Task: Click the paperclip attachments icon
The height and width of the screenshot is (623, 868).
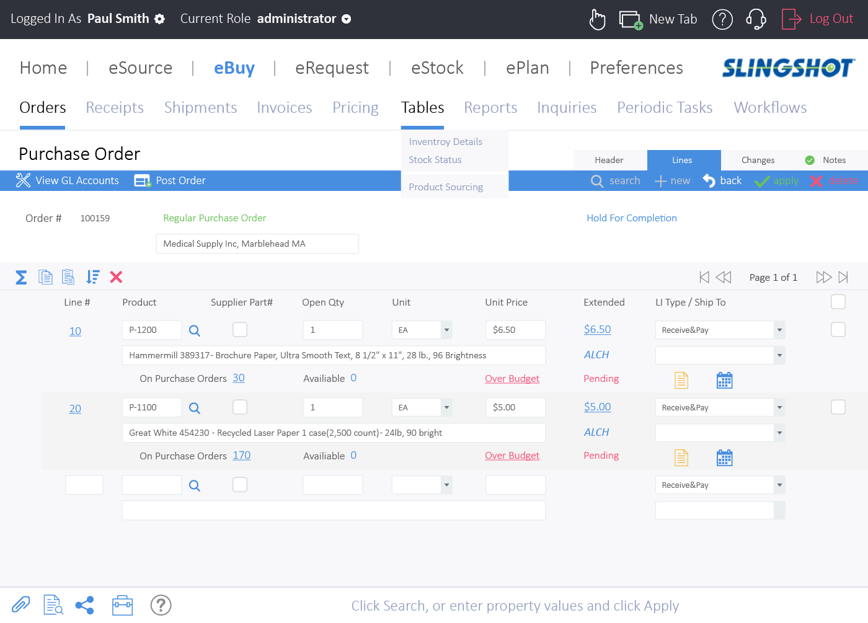Action: [x=21, y=604]
